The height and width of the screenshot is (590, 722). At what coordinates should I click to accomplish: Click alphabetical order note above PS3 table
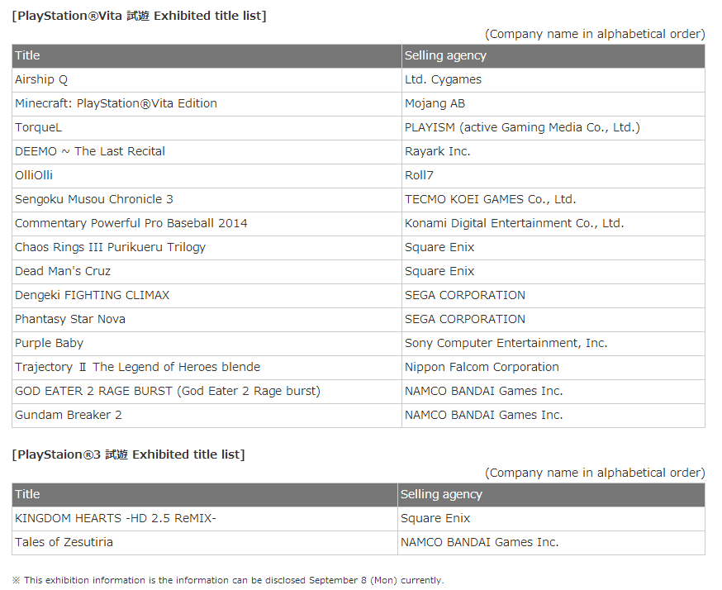point(595,473)
